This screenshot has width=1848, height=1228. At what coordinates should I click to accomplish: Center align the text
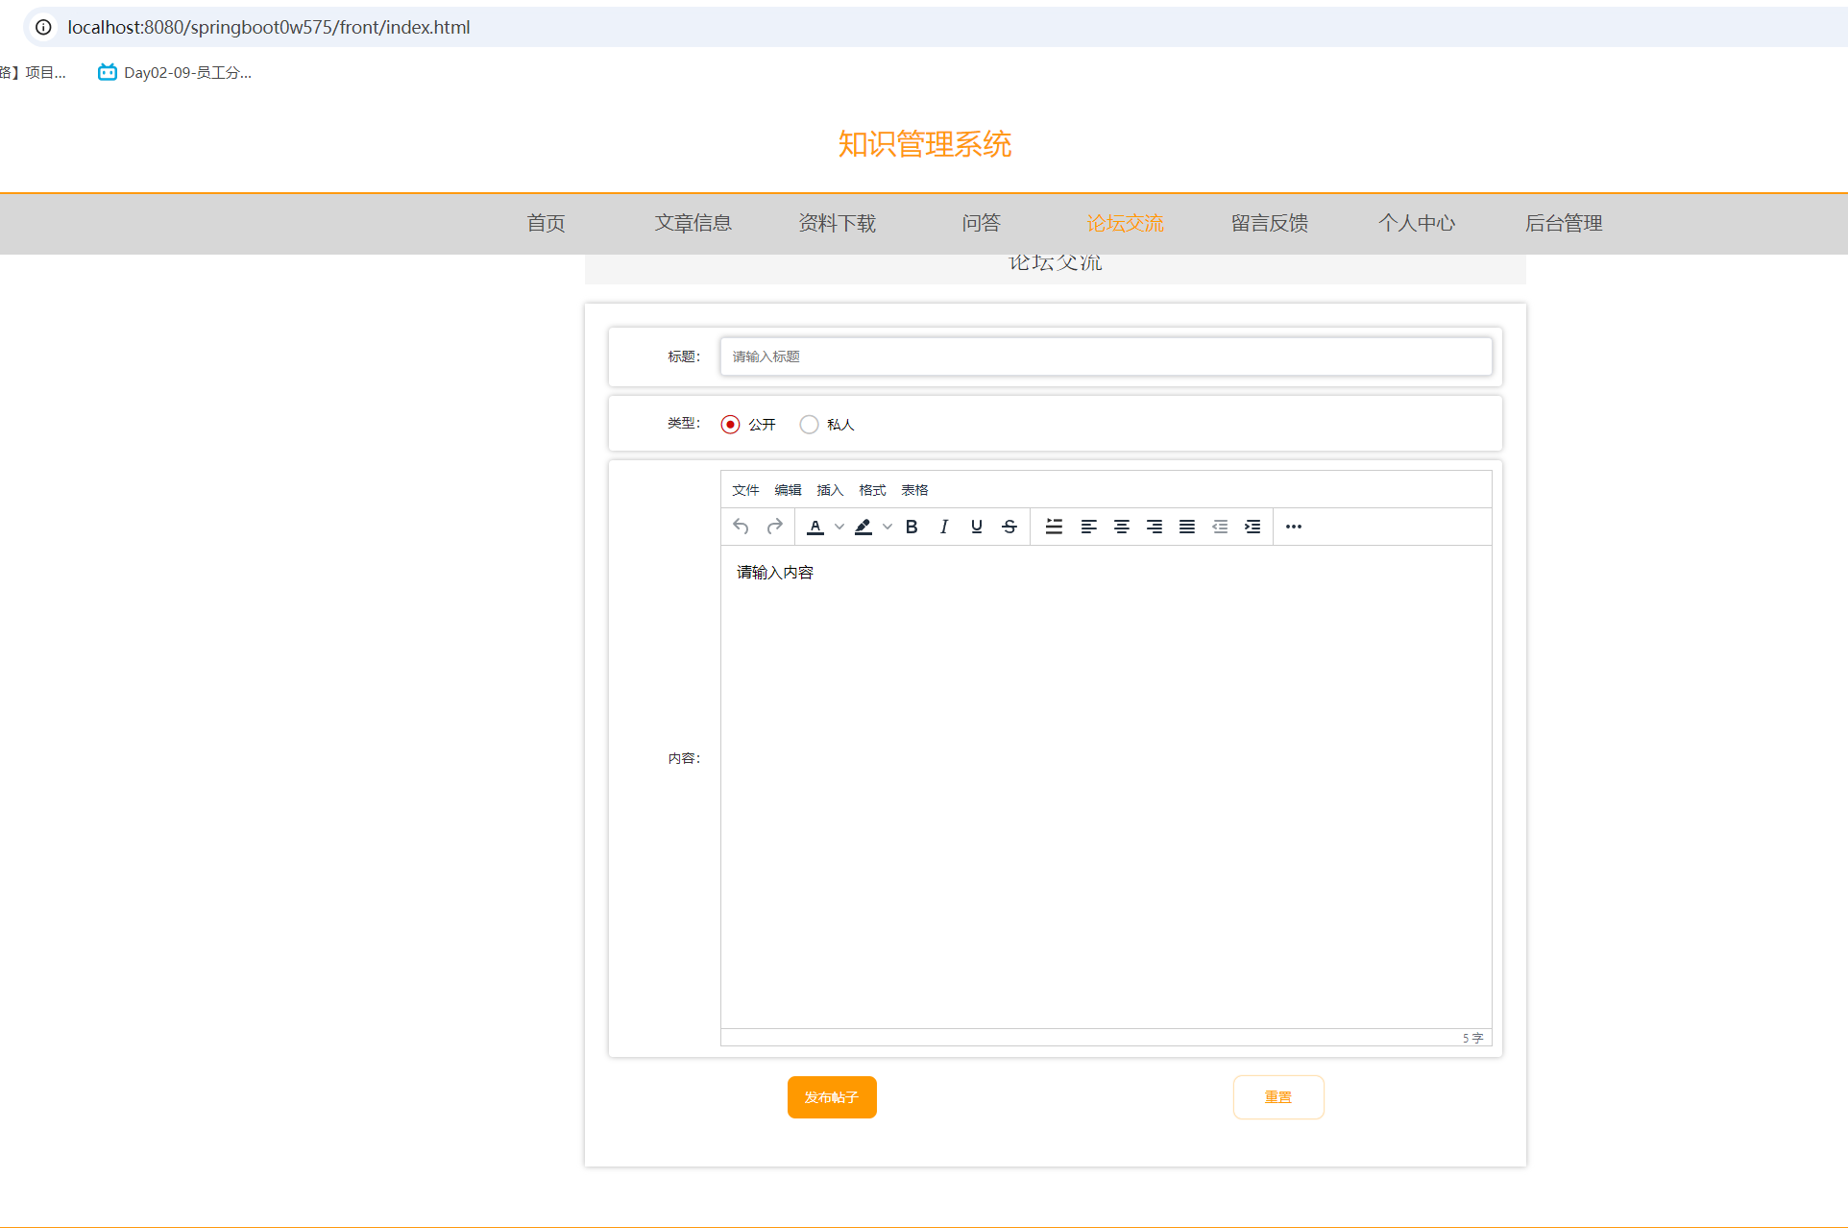1121,527
